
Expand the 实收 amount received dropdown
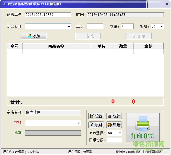[x=79, y=123]
